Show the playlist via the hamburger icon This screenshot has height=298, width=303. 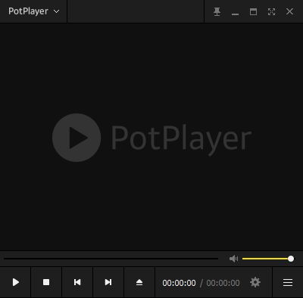(288, 282)
